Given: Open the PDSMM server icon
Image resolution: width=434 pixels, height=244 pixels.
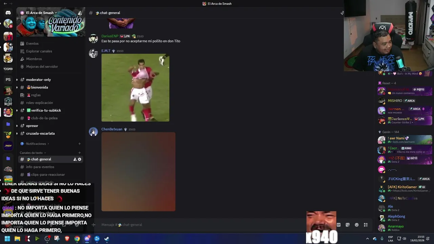Looking at the screenshot, I should 8,69.
